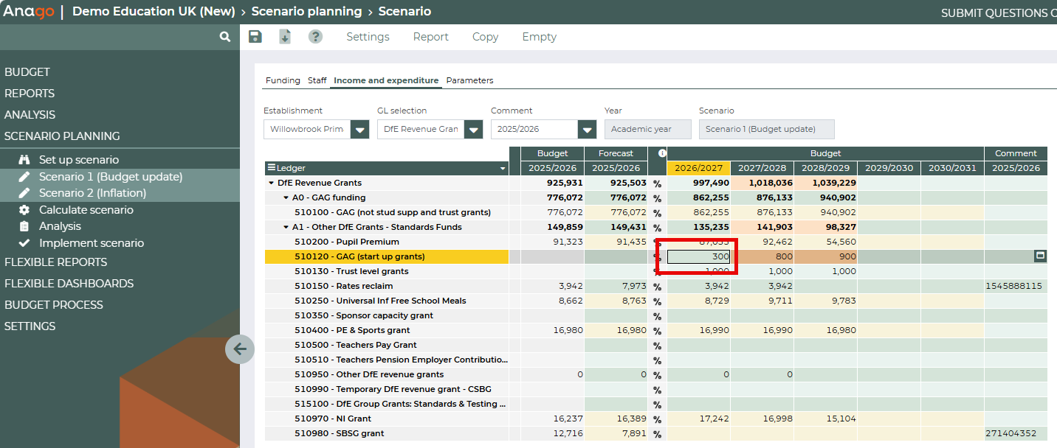Open help via the question mark icon

click(315, 37)
